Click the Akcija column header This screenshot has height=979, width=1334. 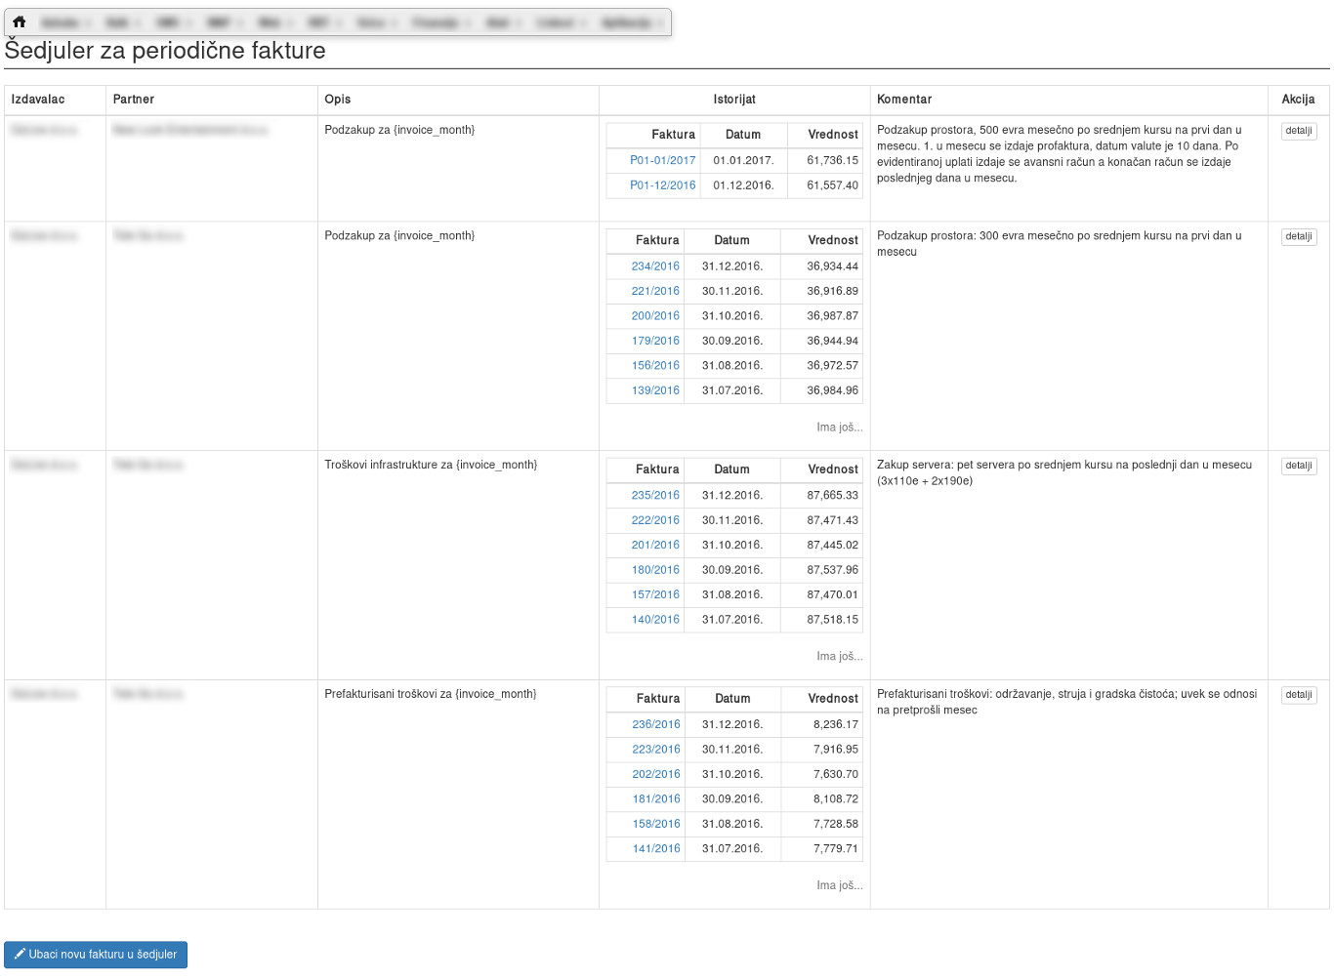click(x=1299, y=100)
